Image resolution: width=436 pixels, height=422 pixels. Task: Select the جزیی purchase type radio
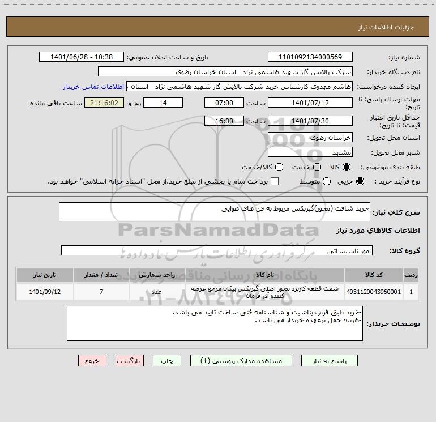pos(360,181)
